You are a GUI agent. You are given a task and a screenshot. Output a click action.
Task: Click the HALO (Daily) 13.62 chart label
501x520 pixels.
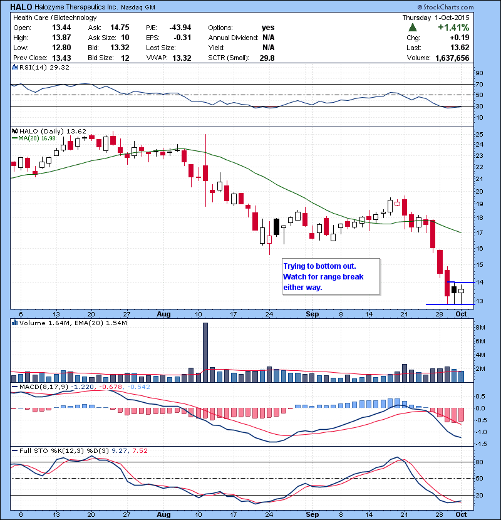[x=53, y=132]
